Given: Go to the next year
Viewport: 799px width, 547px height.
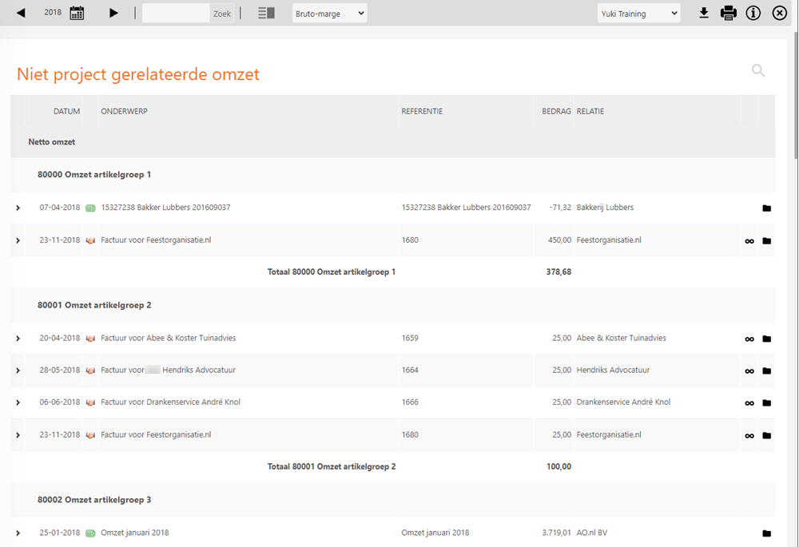Looking at the screenshot, I should (x=113, y=13).
